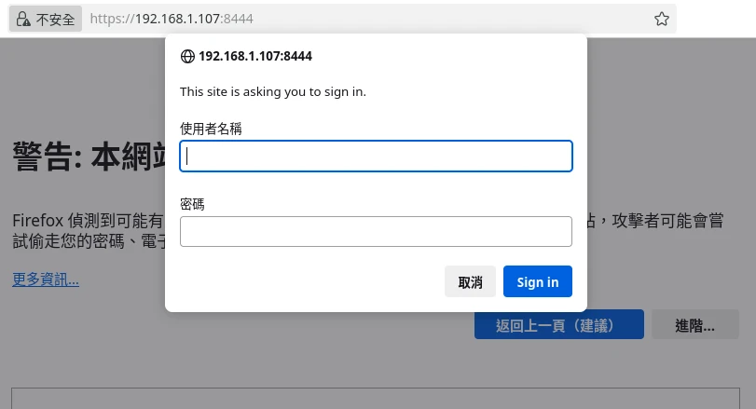Click the globe icon in sign-in dialog

tap(187, 56)
